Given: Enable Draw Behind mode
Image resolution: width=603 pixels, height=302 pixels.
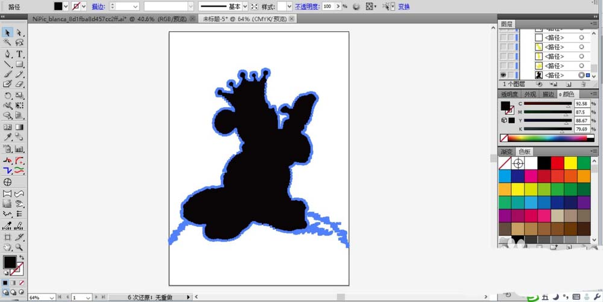Looking at the screenshot, I should (x=13, y=292).
